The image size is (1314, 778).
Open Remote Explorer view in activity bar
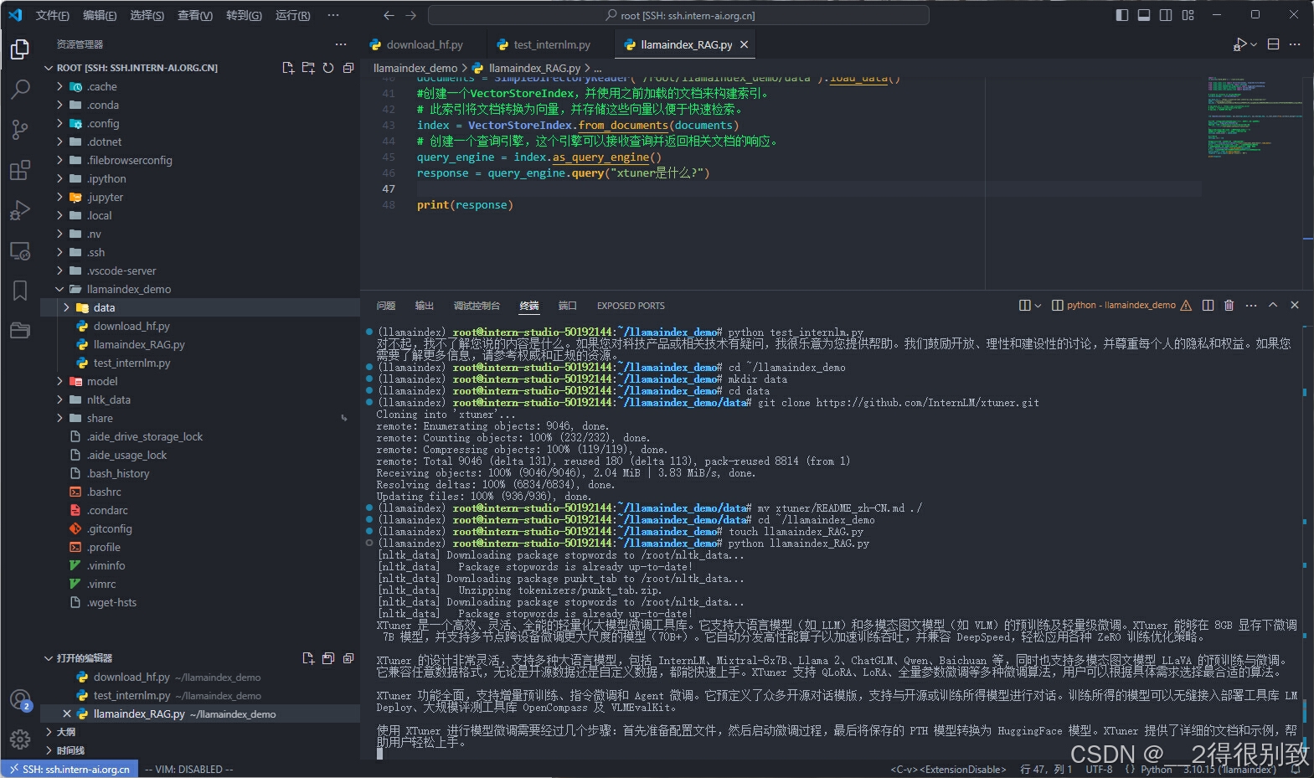tap(20, 250)
